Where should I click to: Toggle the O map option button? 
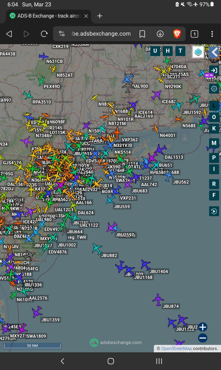[214, 117]
